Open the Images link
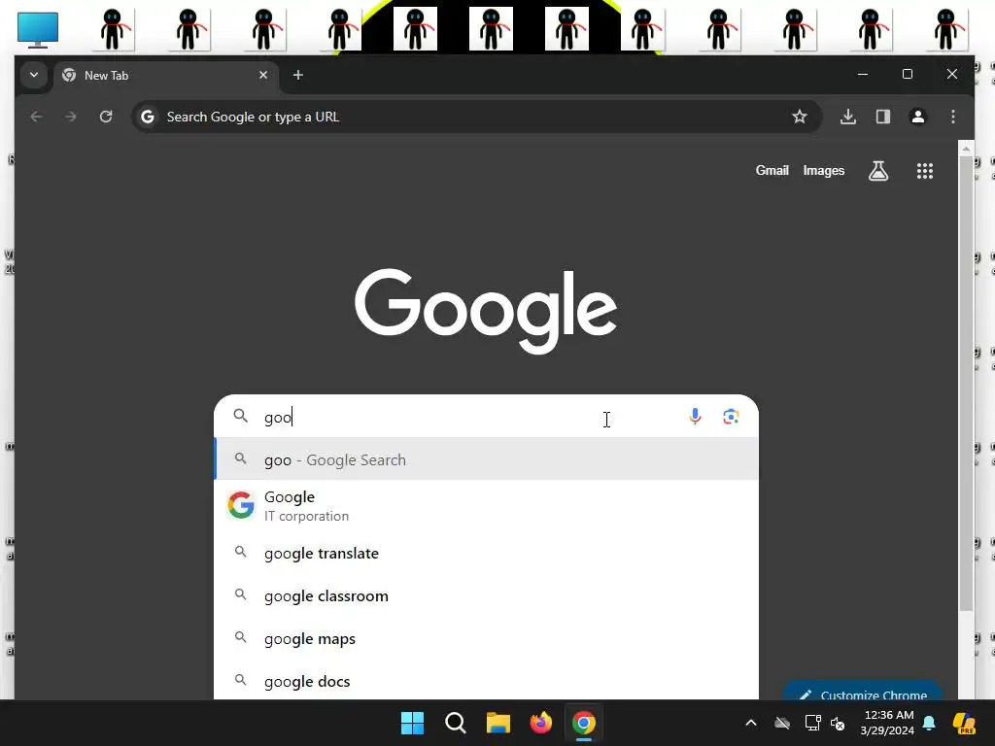 click(824, 171)
